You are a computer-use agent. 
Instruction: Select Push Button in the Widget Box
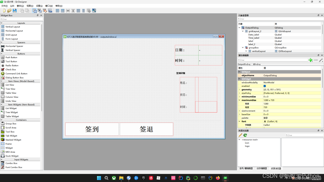coord(11,57)
